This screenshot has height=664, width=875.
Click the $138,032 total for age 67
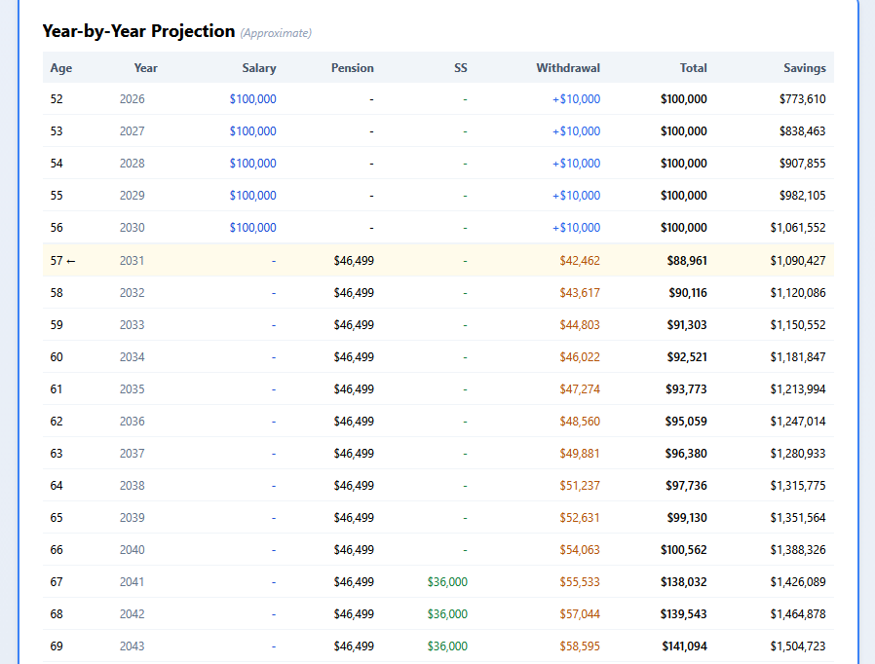[x=685, y=581]
